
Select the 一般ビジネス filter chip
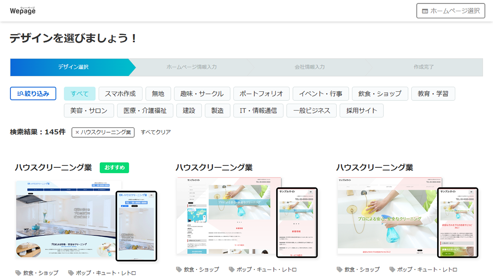[x=311, y=110]
